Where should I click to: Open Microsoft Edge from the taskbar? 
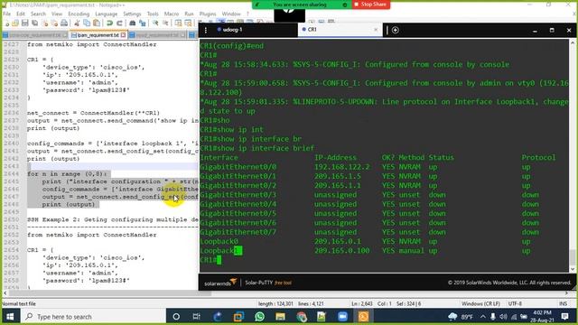pos(218,317)
